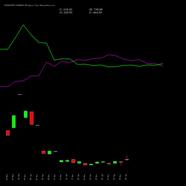
Task: Click the 25 Mar date label
Action: (x=7, y=177)
